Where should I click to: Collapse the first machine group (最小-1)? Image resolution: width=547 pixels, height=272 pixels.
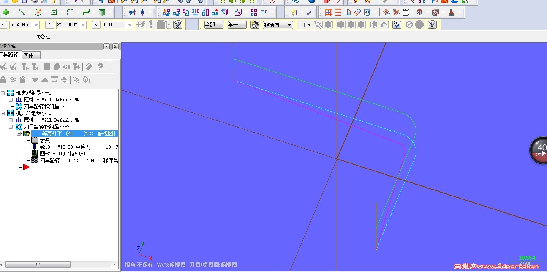3,93
